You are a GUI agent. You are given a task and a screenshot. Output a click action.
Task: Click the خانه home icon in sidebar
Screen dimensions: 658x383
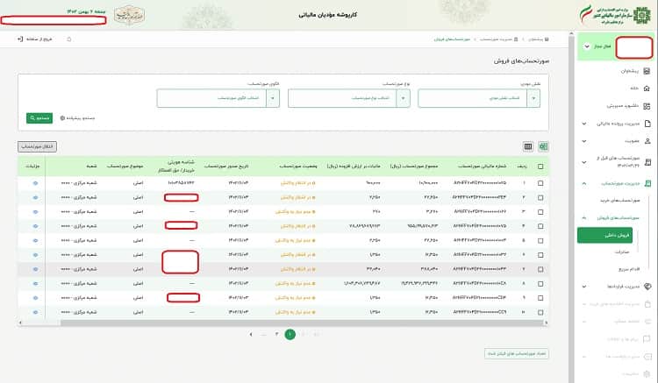coord(647,88)
